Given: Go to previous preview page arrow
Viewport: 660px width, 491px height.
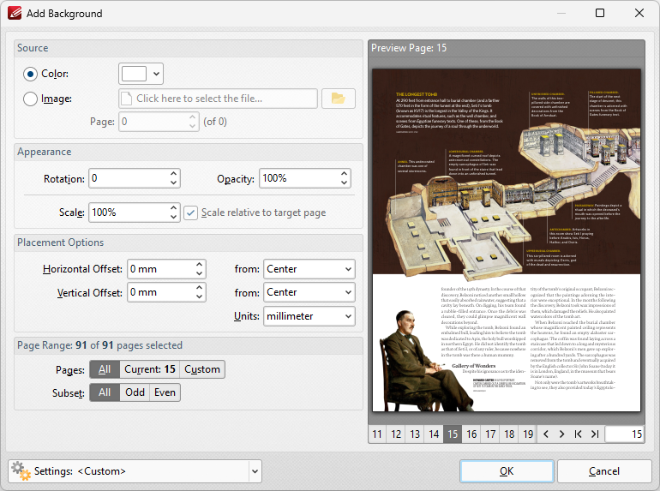Looking at the screenshot, I should [546, 434].
